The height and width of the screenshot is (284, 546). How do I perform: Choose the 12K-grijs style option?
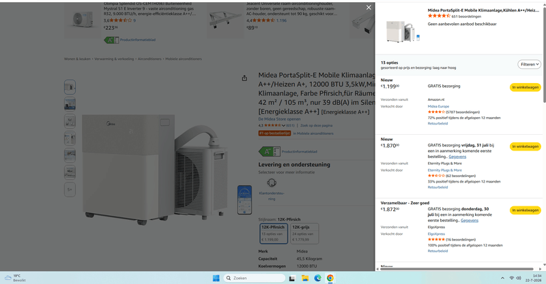point(304,233)
